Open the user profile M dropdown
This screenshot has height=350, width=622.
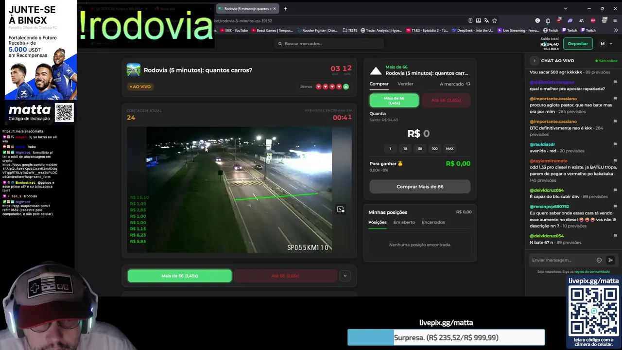(x=605, y=44)
